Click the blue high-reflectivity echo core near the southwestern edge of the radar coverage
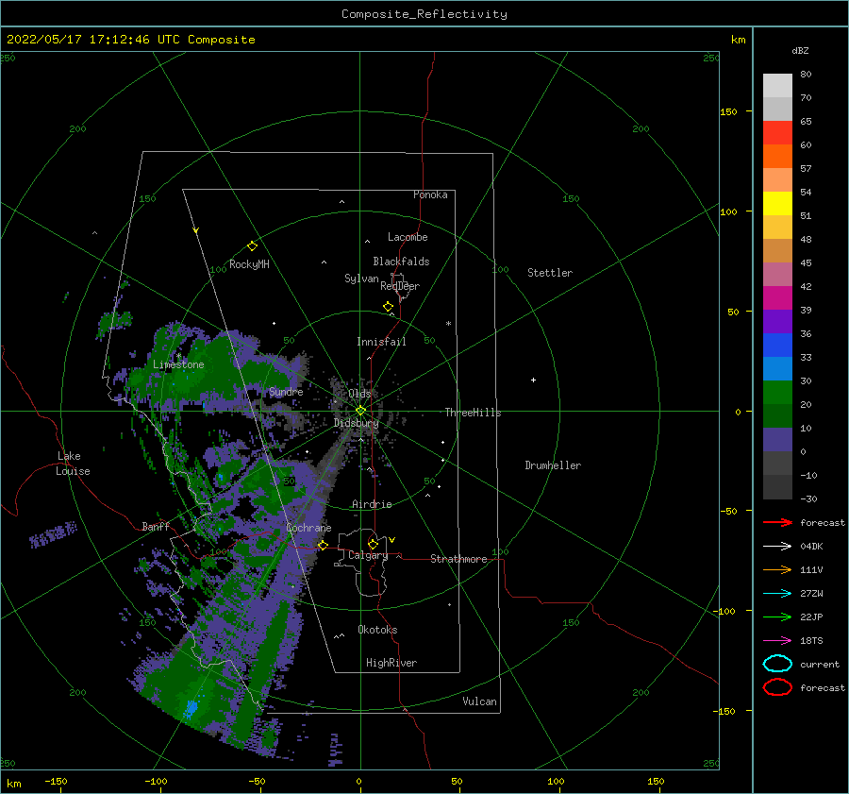The image size is (849, 794). [x=191, y=708]
